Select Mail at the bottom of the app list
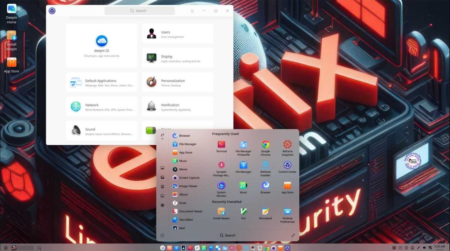The image size is (450, 251). 182,228
